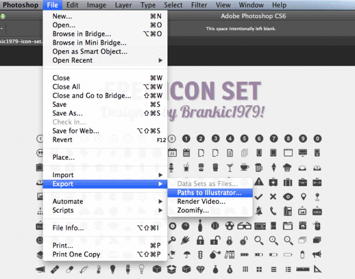Click the OPEN sign icon
This screenshot has height=279, width=355.
coord(317,212)
